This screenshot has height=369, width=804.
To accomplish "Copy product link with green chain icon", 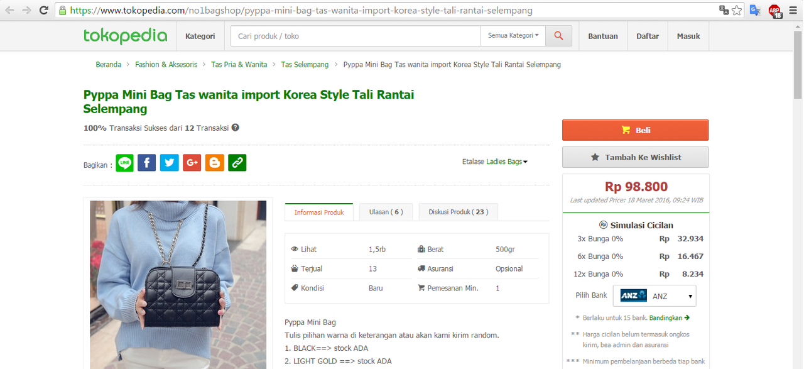I will pyautogui.click(x=237, y=163).
